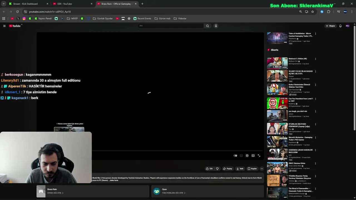Go back to the previous page
This screenshot has width=356, height=200.
pyautogui.click(x=4, y=12)
